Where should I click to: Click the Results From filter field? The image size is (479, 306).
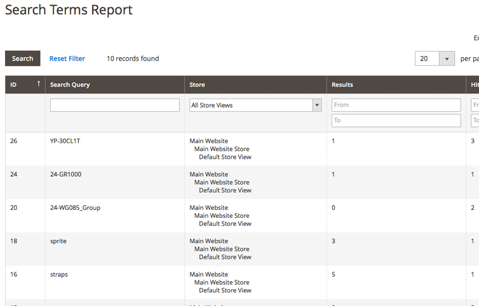click(x=396, y=105)
